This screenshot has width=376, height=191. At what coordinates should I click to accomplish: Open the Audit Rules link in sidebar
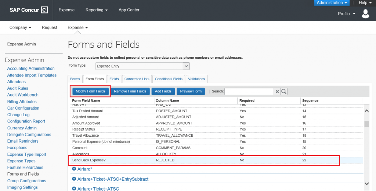tap(18, 88)
